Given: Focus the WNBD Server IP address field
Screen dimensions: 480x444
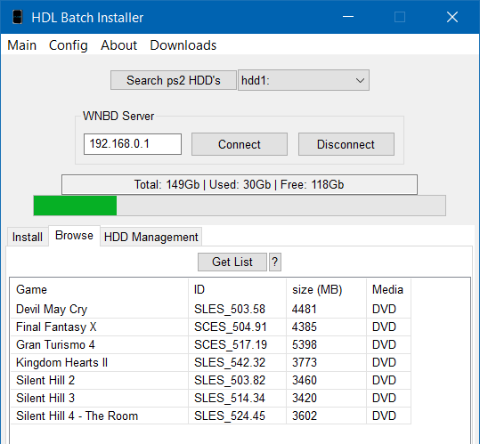Looking at the screenshot, I should pyautogui.click(x=133, y=144).
